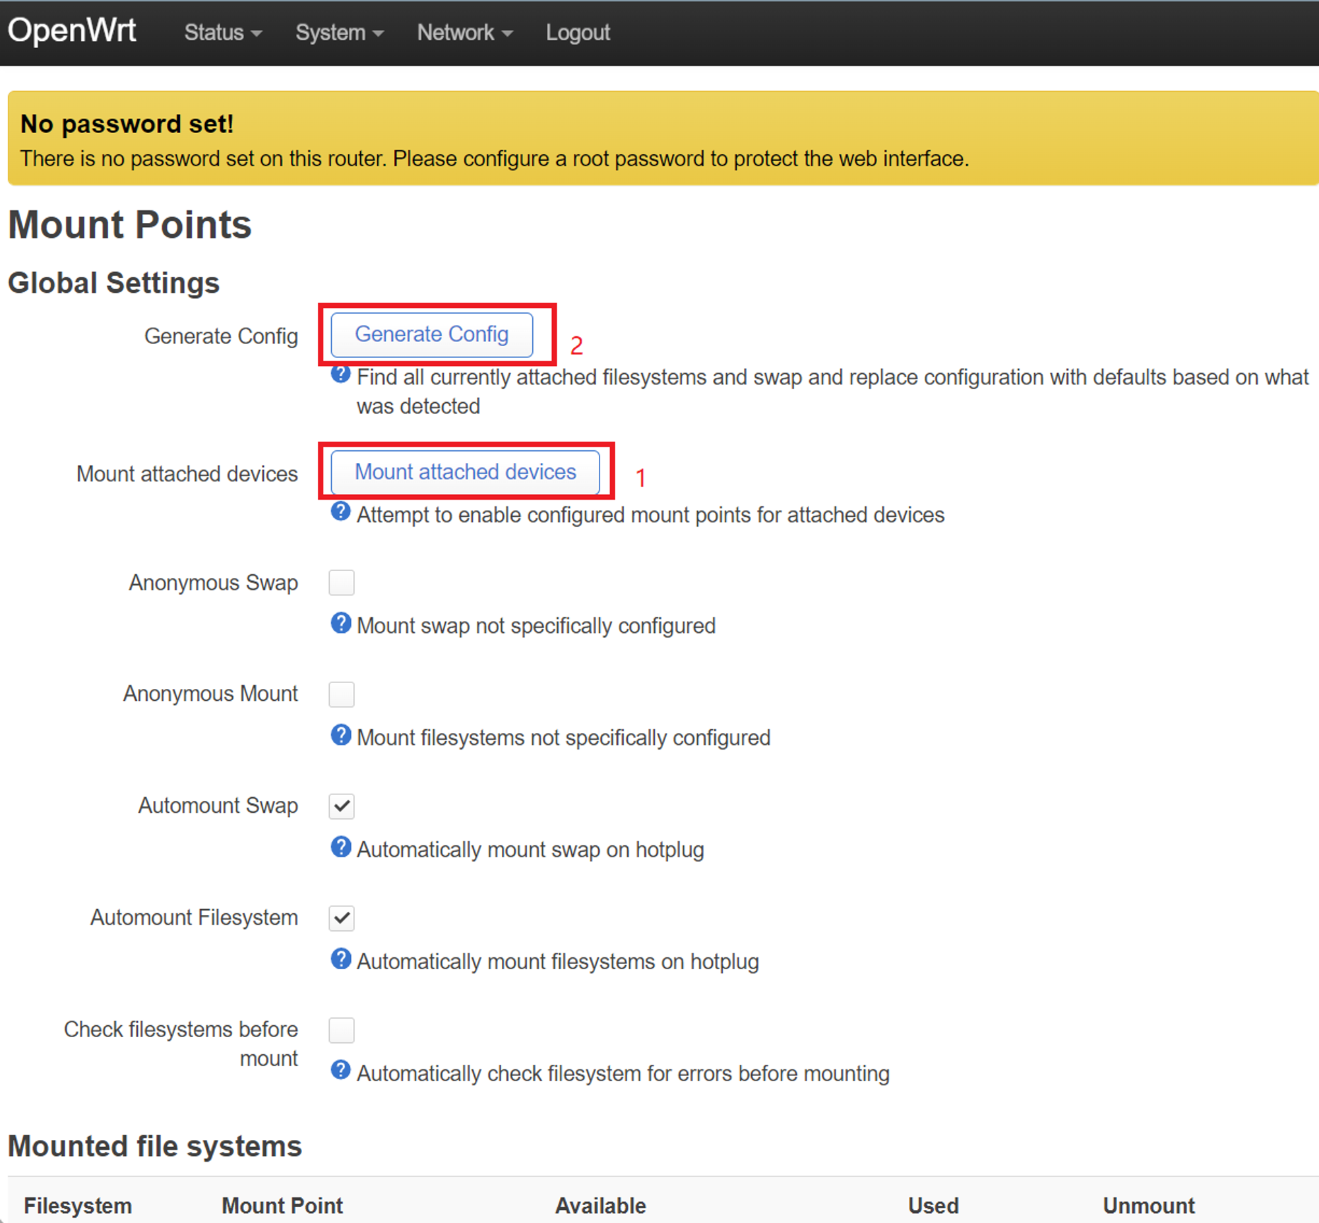Click help icon for Automount Filesystem description
The image size is (1319, 1223).
coord(340,958)
